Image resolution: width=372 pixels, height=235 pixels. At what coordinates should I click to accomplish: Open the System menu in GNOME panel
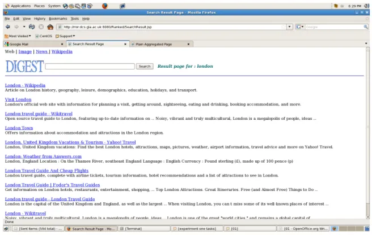[x=54, y=6]
